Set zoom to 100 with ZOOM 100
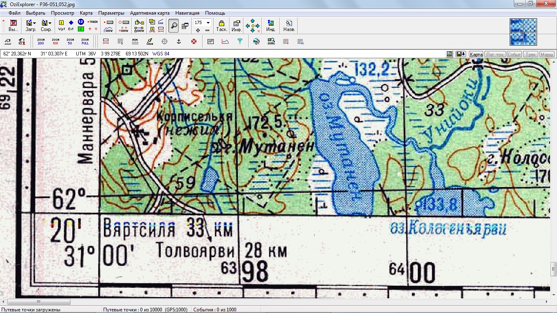The image size is (557, 313). pyautogui.click(x=55, y=42)
